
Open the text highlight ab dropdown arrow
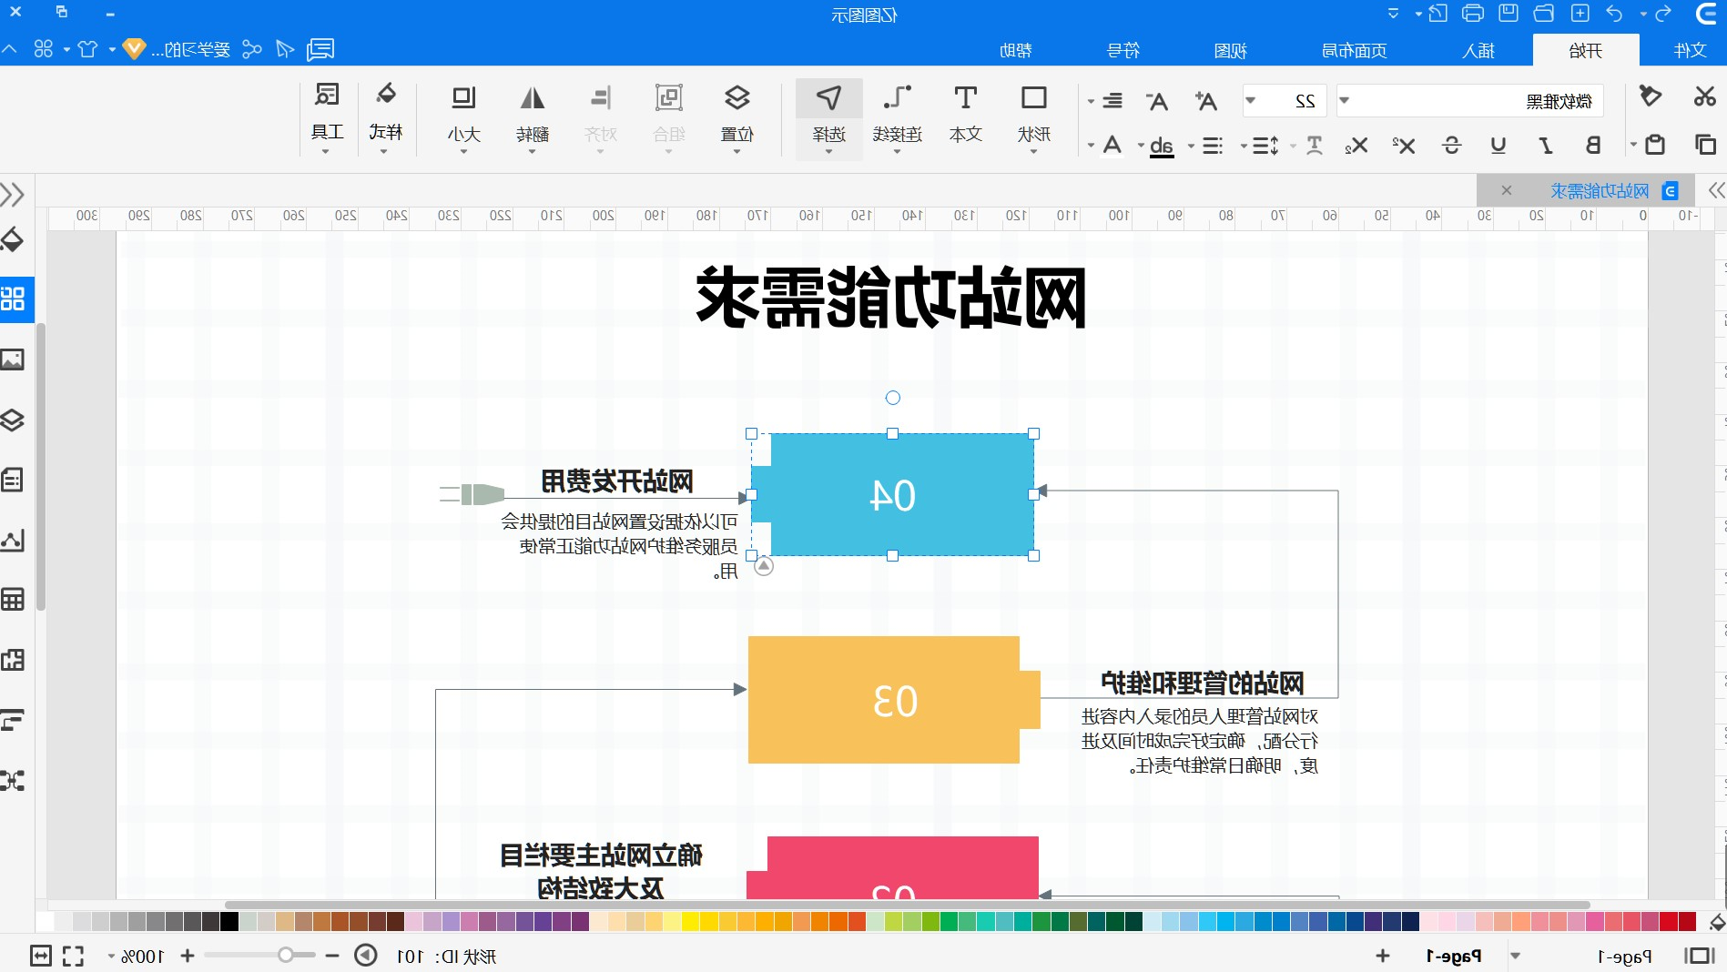[x=1141, y=146]
